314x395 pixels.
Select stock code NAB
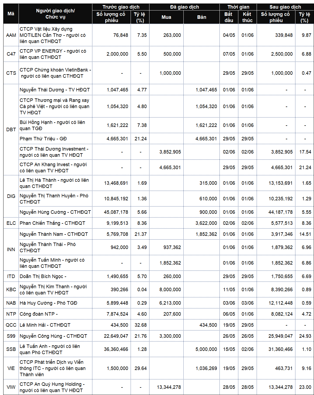coord(11,303)
